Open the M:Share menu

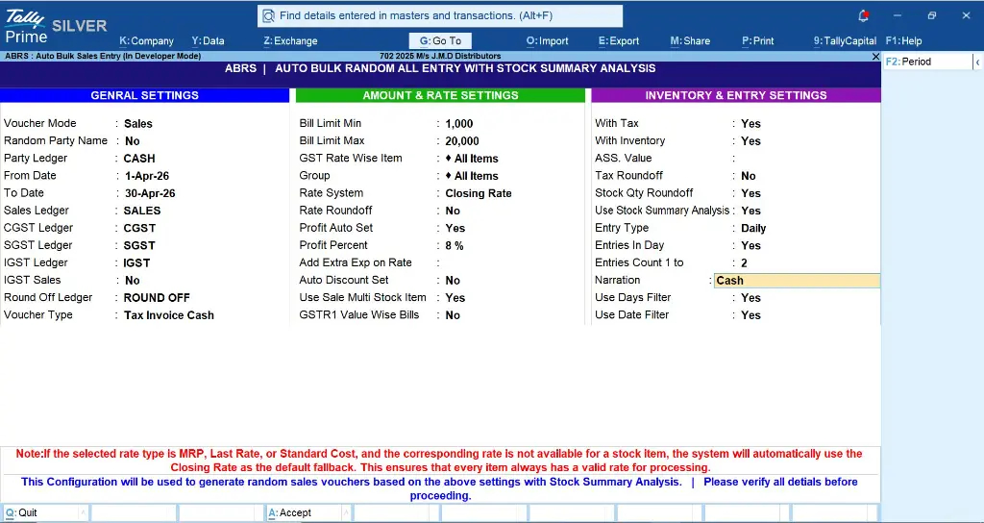pyautogui.click(x=690, y=40)
